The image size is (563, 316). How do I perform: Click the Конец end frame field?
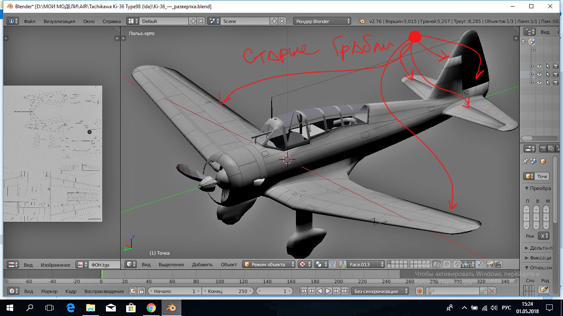[x=228, y=291]
